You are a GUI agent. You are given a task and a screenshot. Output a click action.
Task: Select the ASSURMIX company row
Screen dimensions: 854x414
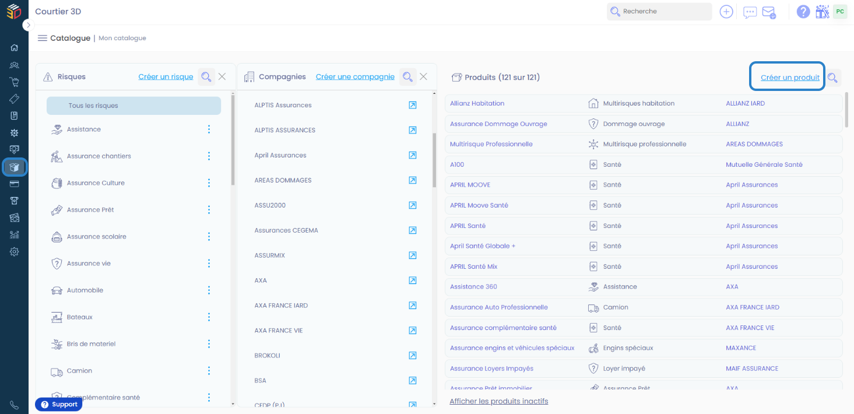[x=335, y=255]
